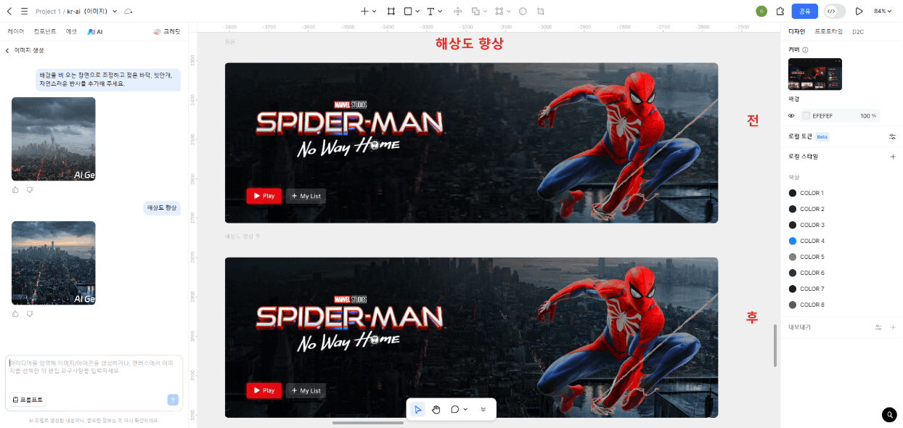Thumbs down the second generated image
Viewport: 903px width, 428px height.
click(x=30, y=314)
